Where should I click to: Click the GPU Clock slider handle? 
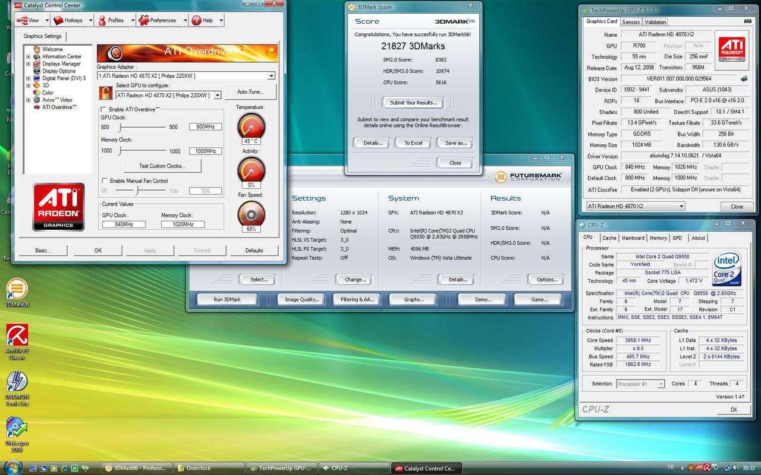tap(121, 127)
